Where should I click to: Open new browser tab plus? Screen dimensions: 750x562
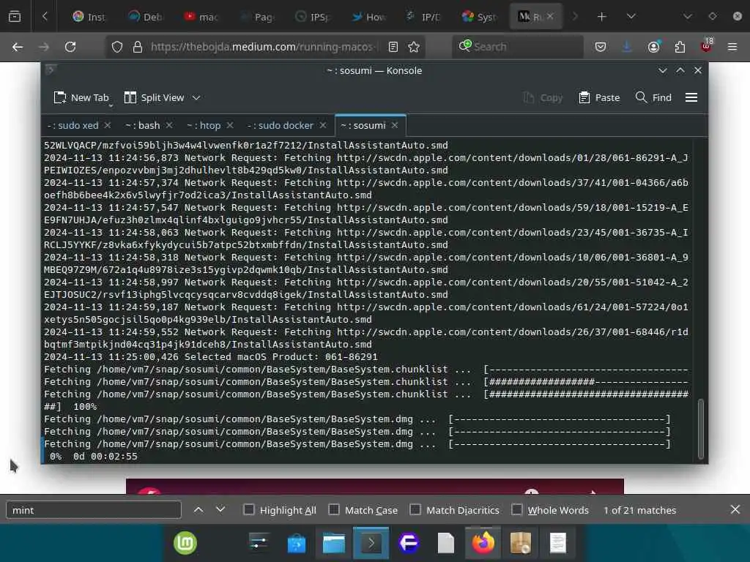602,17
